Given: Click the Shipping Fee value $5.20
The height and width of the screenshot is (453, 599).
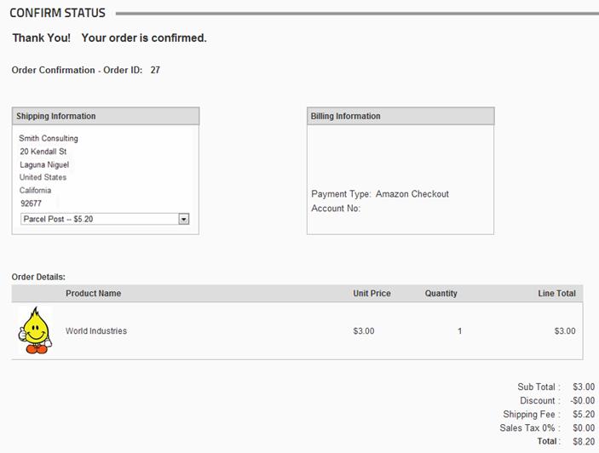Looking at the screenshot, I should pyautogui.click(x=584, y=414).
